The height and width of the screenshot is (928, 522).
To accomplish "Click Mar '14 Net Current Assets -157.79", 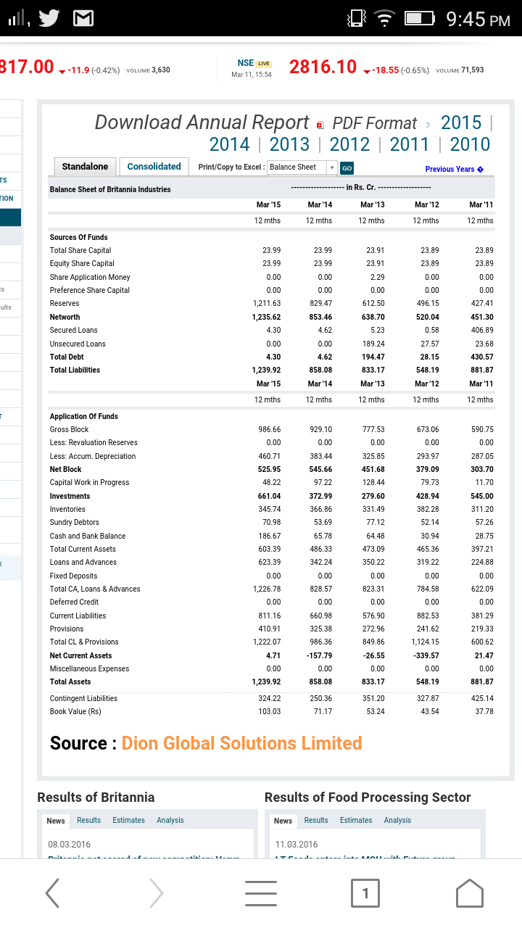I will point(320,655).
